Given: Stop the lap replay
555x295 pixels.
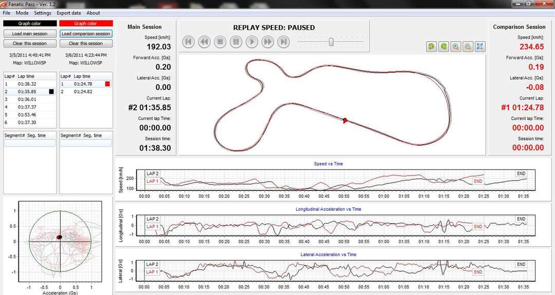Looking at the screenshot, I should tap(220, 42).
